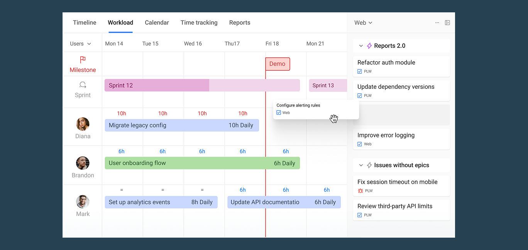
Task: Click the purple lightning icon of Reports 2.0
Action: coord(369,46)
